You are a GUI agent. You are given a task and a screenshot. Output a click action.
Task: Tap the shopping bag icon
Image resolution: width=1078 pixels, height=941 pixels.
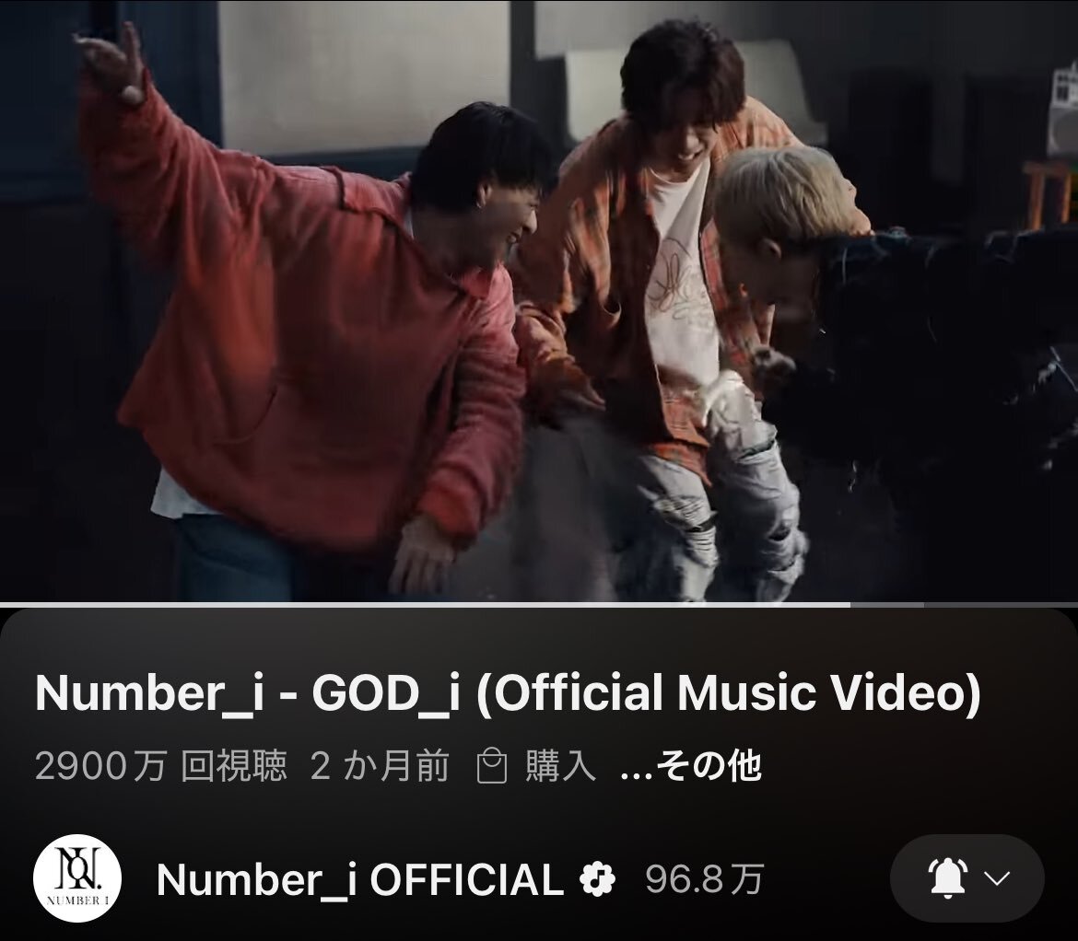coord(492,767)
